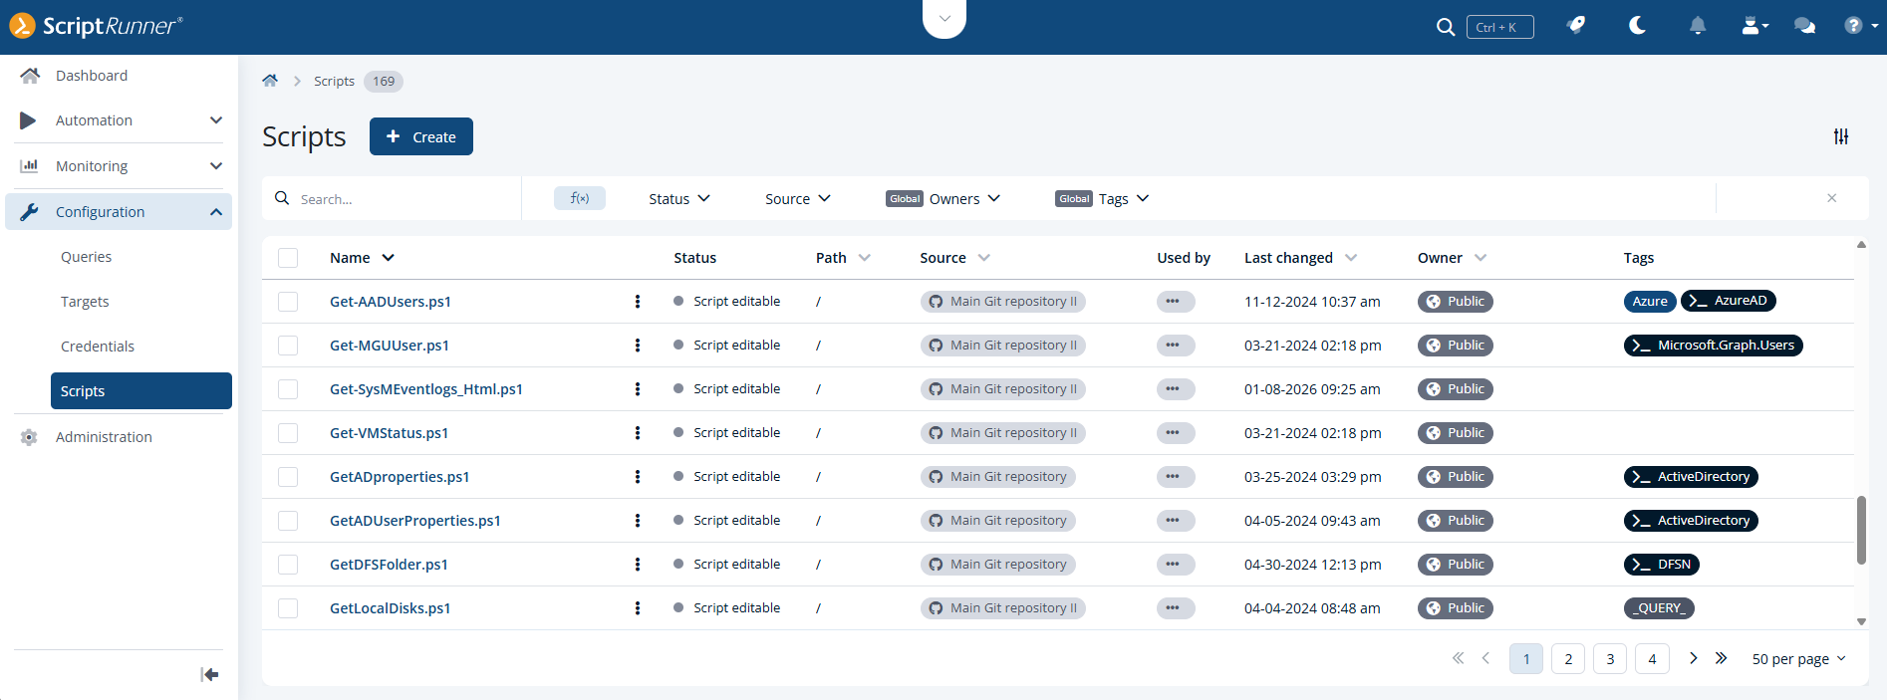Create a new script
The height and width of the screenshot is (700, 1887).
421,136
